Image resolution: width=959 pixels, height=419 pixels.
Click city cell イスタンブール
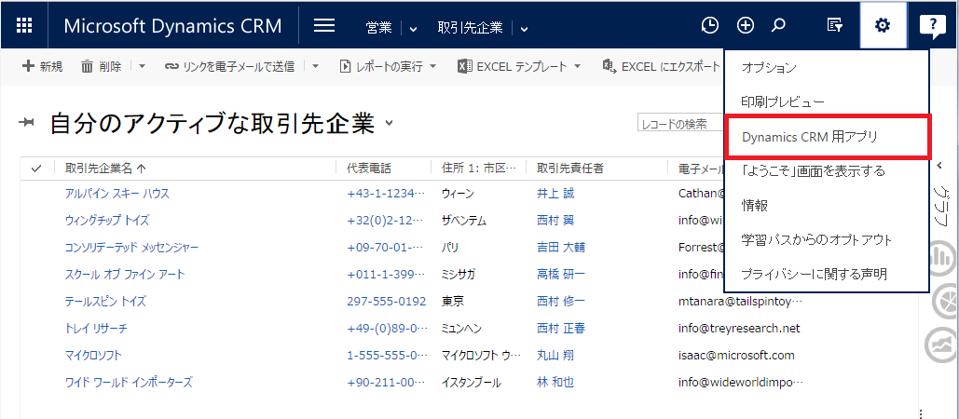[472, 383]
